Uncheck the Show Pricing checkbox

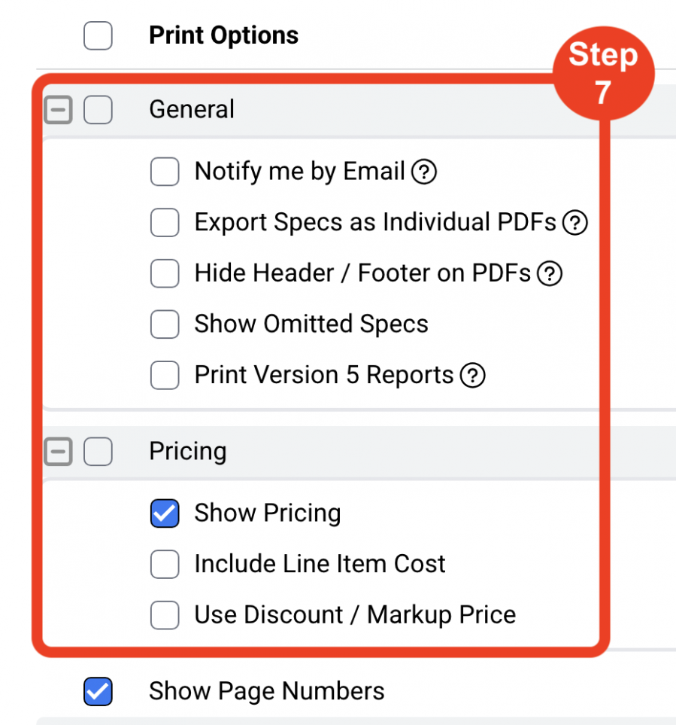pos(165,514)
